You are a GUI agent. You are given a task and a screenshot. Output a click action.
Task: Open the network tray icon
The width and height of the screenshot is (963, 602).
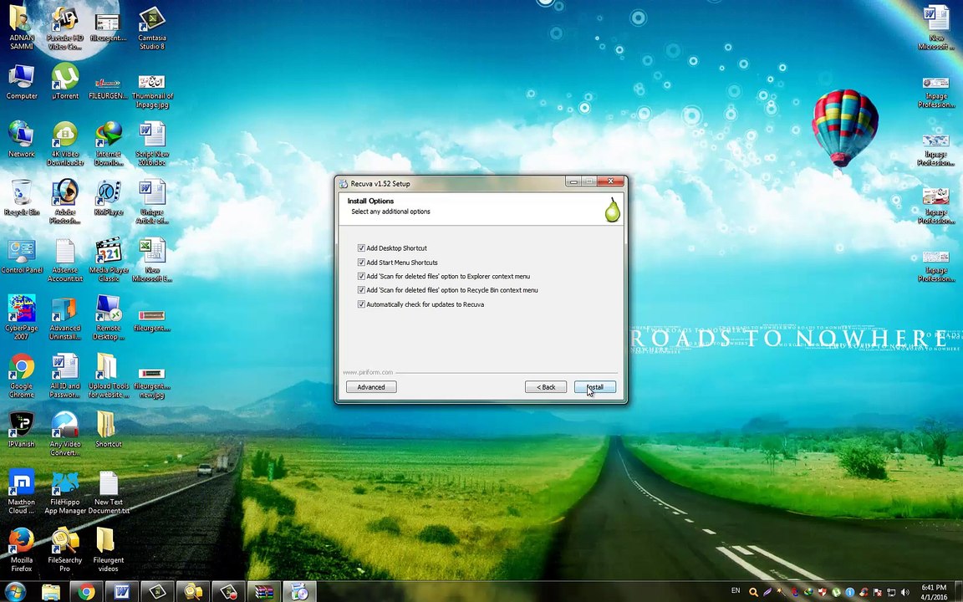[891, 592]
